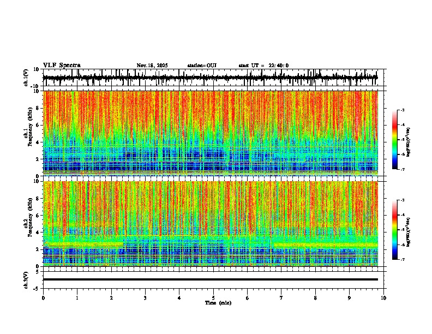Click time axis tick label "6"
432x334 pixels.
248,298
